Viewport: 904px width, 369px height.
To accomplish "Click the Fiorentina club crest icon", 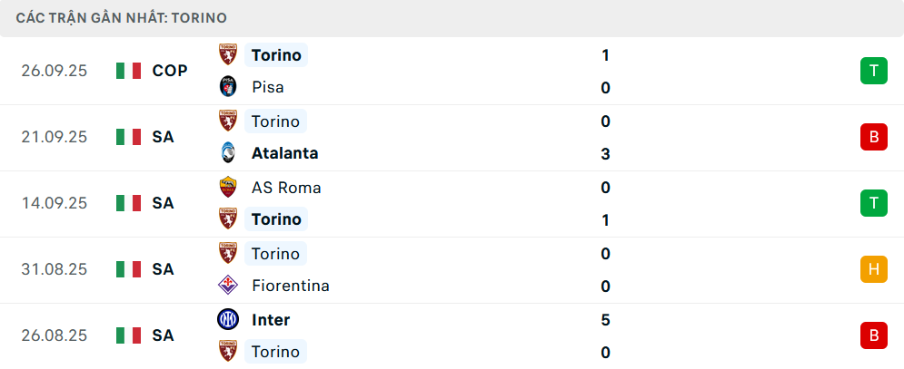I will point(227,286).
